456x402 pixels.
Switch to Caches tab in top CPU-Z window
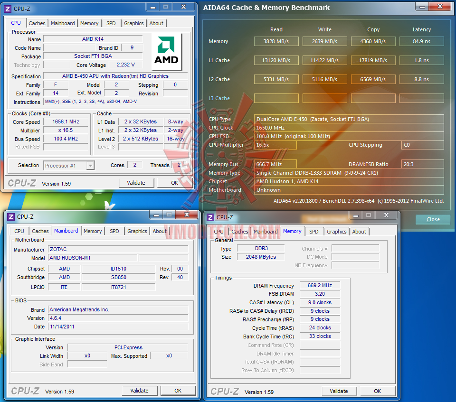pyautogui.click(x=37, y=23)
